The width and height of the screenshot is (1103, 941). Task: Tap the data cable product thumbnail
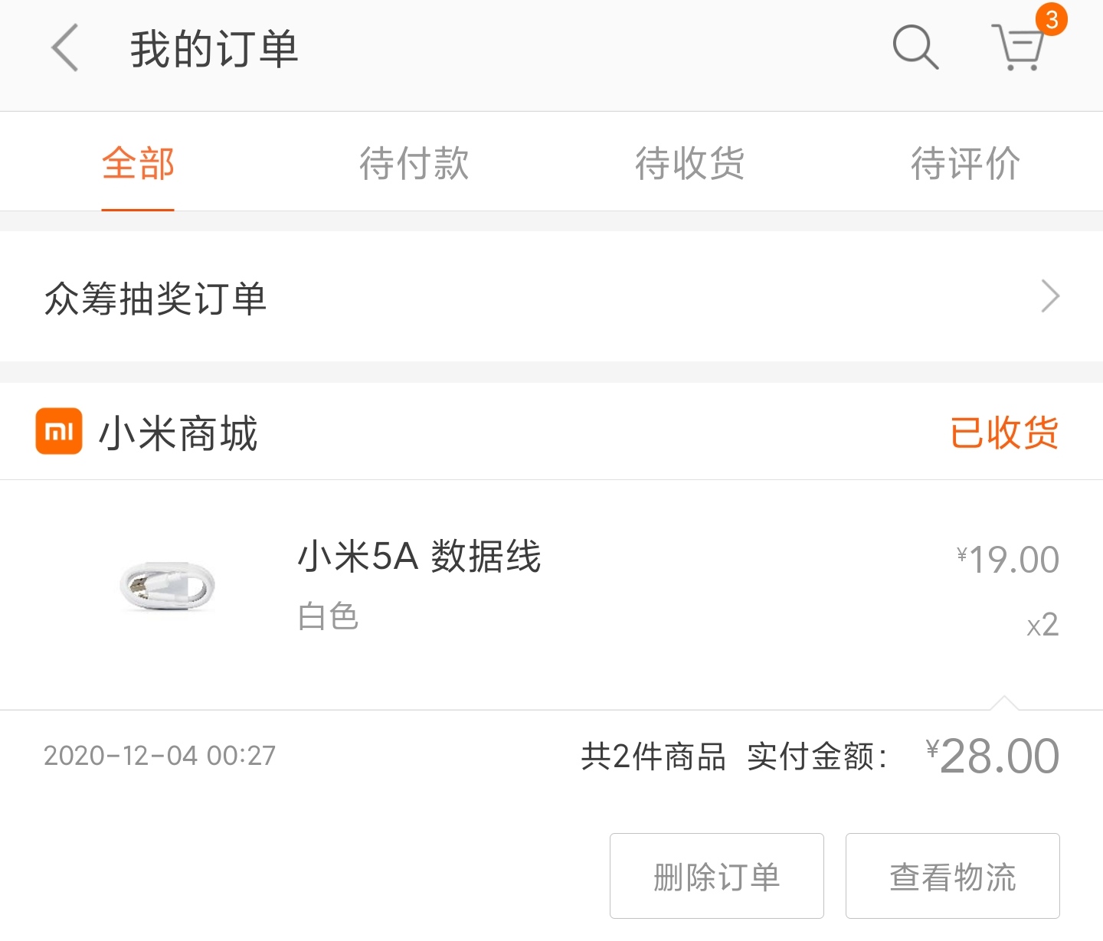(x=167, y=586)
